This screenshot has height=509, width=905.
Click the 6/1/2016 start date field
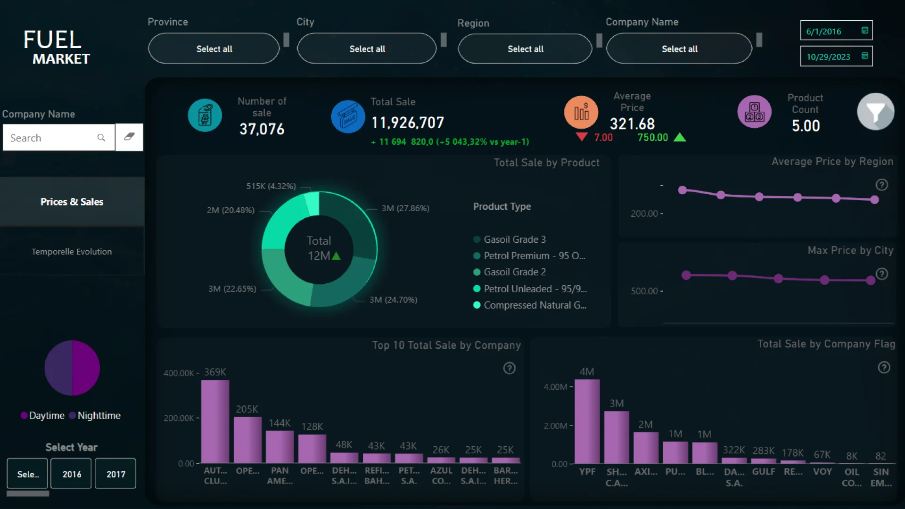[x=836, y=31]
